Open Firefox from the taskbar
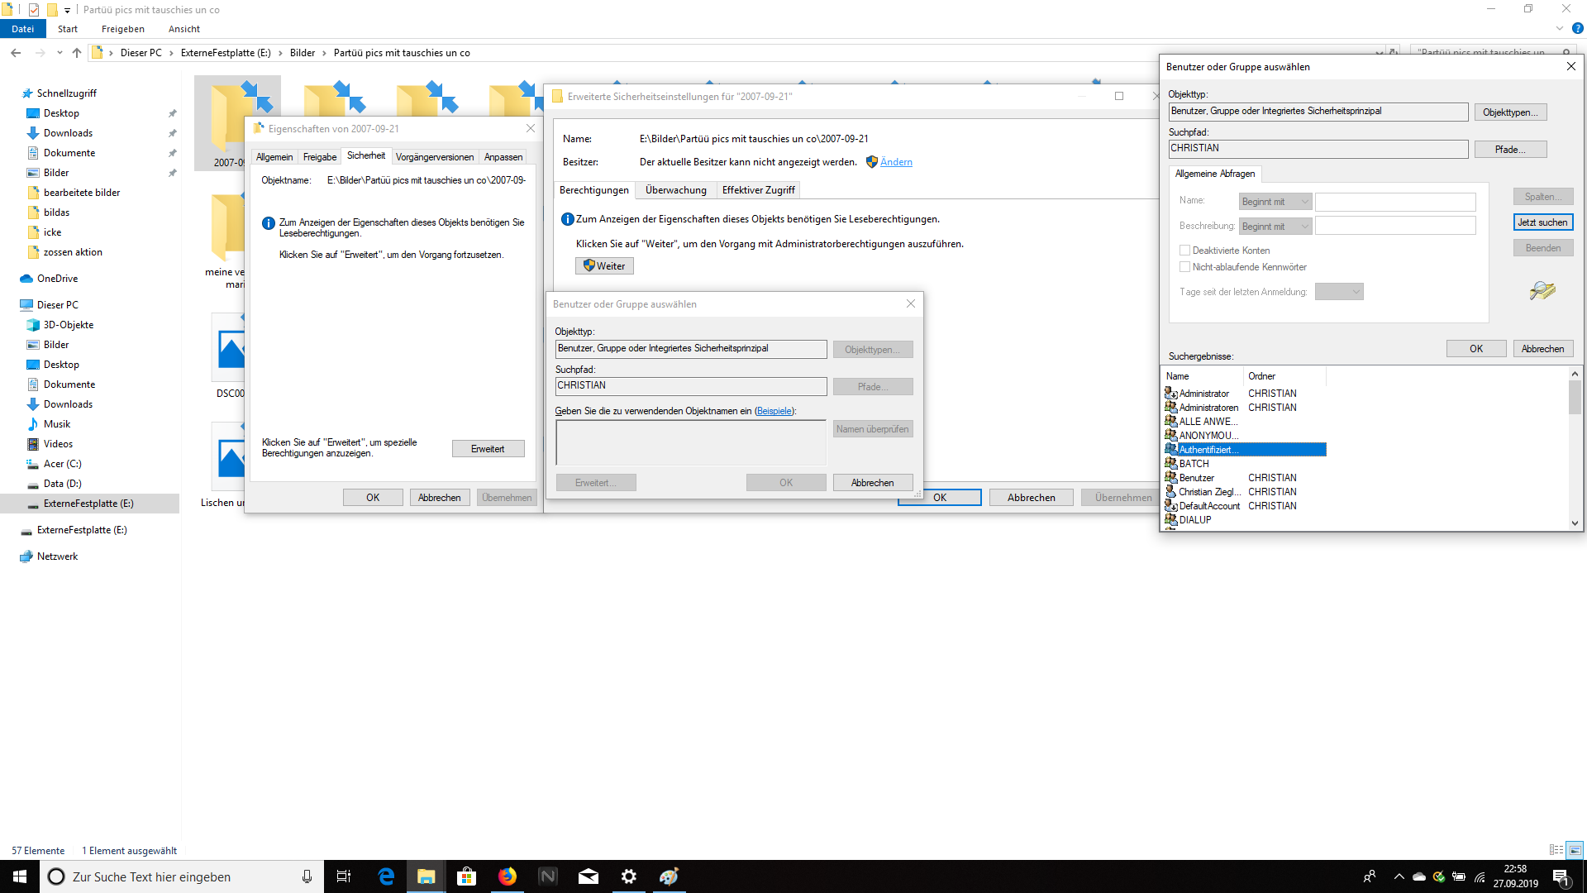Viewport: 1587px width, 893px height. [x=508, y=876]
